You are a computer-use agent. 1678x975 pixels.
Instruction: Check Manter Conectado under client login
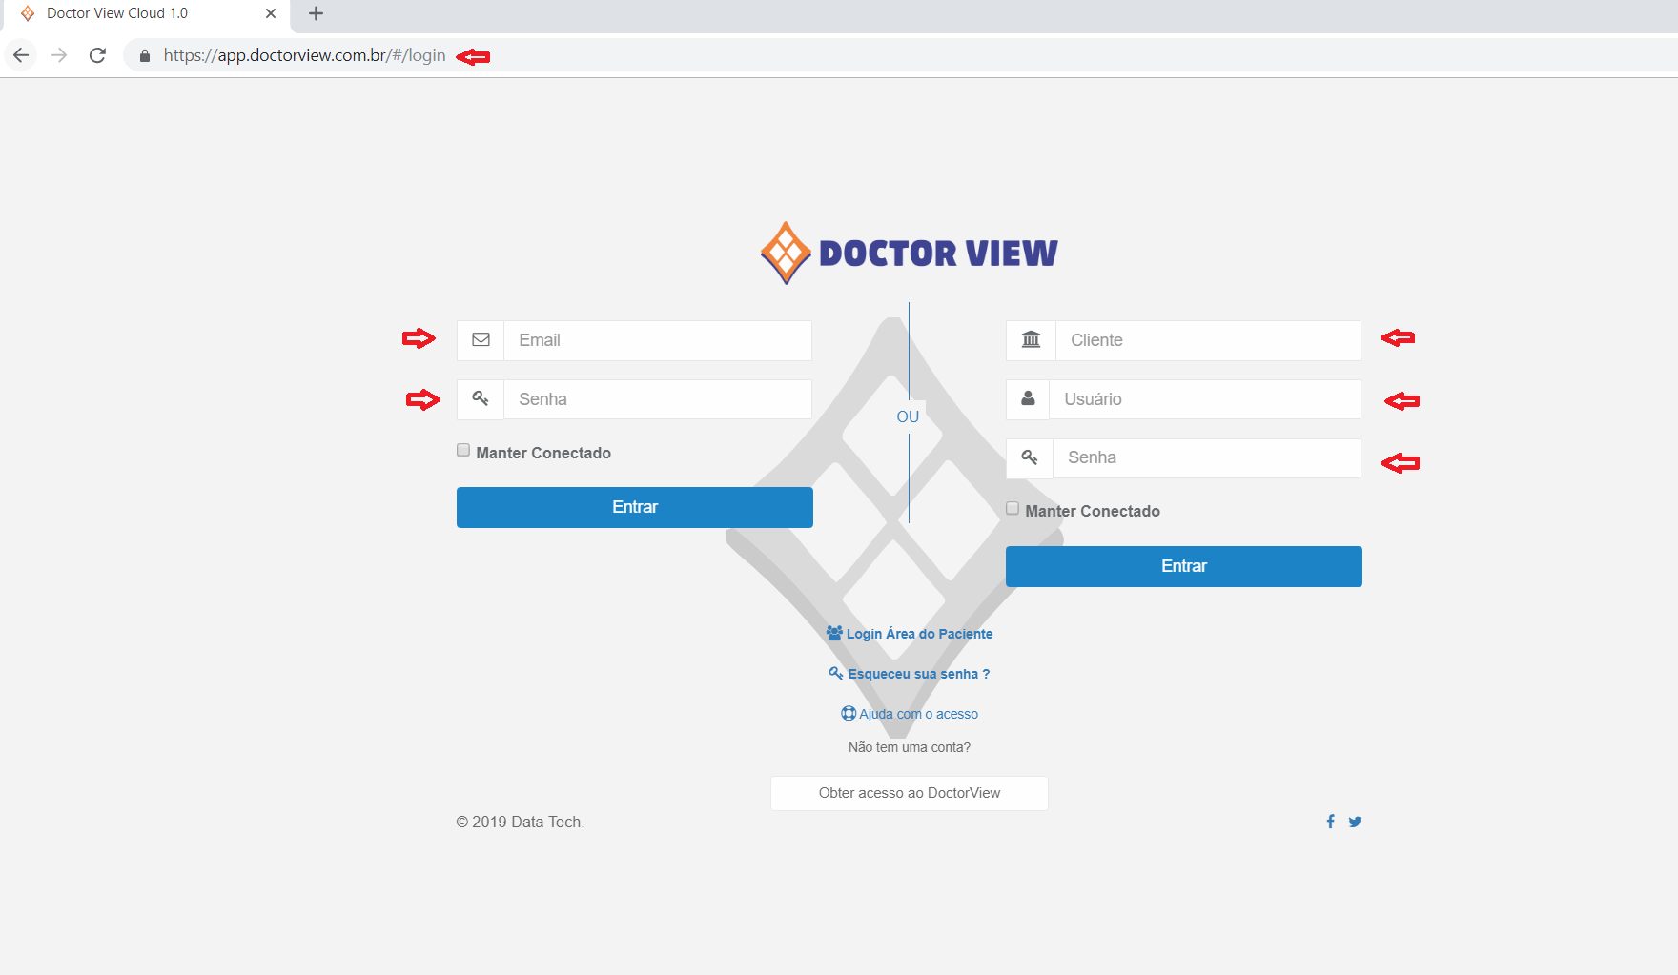pyautogui.click(x=1013, y=509)
